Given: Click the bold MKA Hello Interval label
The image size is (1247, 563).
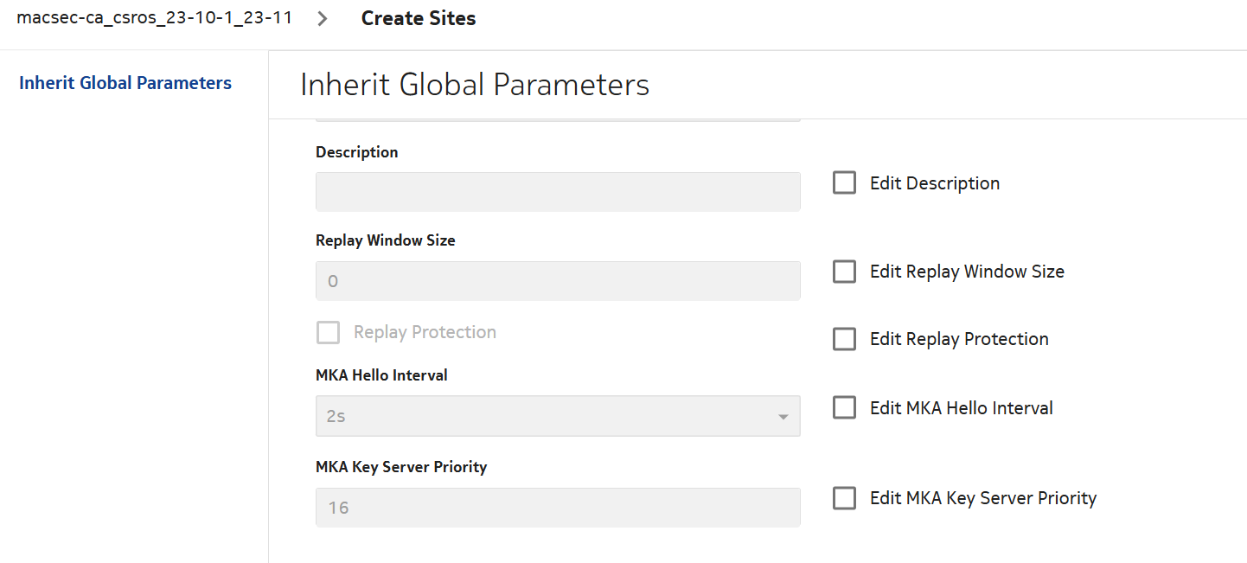Looking at the screenshot, I should coord(381,375).
